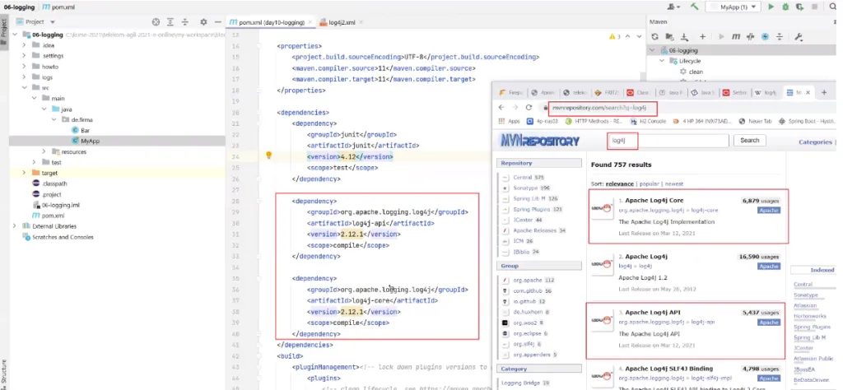Expand External Libraries node

(x=14, y=226)
